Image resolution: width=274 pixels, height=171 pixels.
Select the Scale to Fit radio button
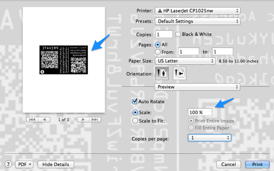click(x=135, y=121)
